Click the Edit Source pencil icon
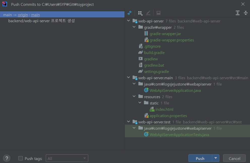The width and height of the screenshot is (250, 163). pyautogui.click(x=148, y=13)
